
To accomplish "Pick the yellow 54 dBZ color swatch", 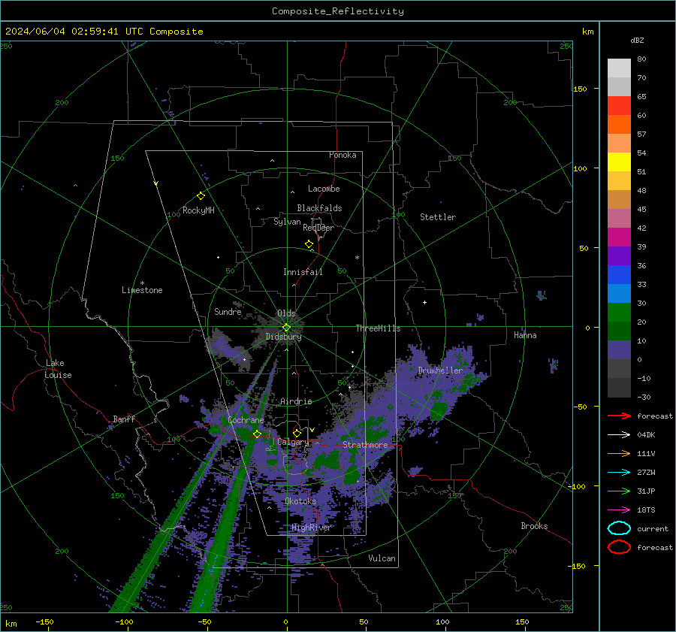I will click(619, 162).
